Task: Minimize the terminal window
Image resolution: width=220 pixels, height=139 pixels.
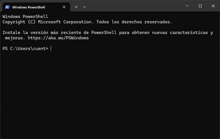Action: 187,6
